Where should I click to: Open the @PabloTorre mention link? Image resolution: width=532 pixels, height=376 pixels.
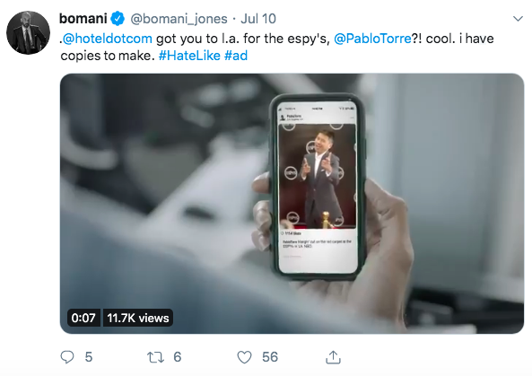[372, 39]
